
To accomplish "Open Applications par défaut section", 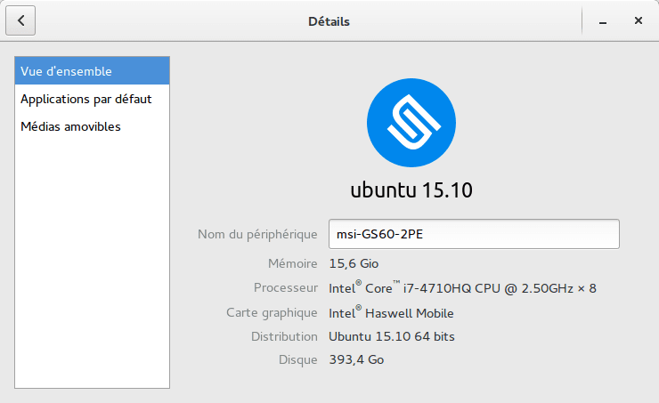I will point(92,99).
